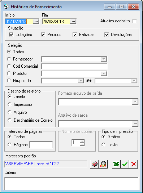Open the Fim date picker ellipsis button

click(x=73, y=21)
